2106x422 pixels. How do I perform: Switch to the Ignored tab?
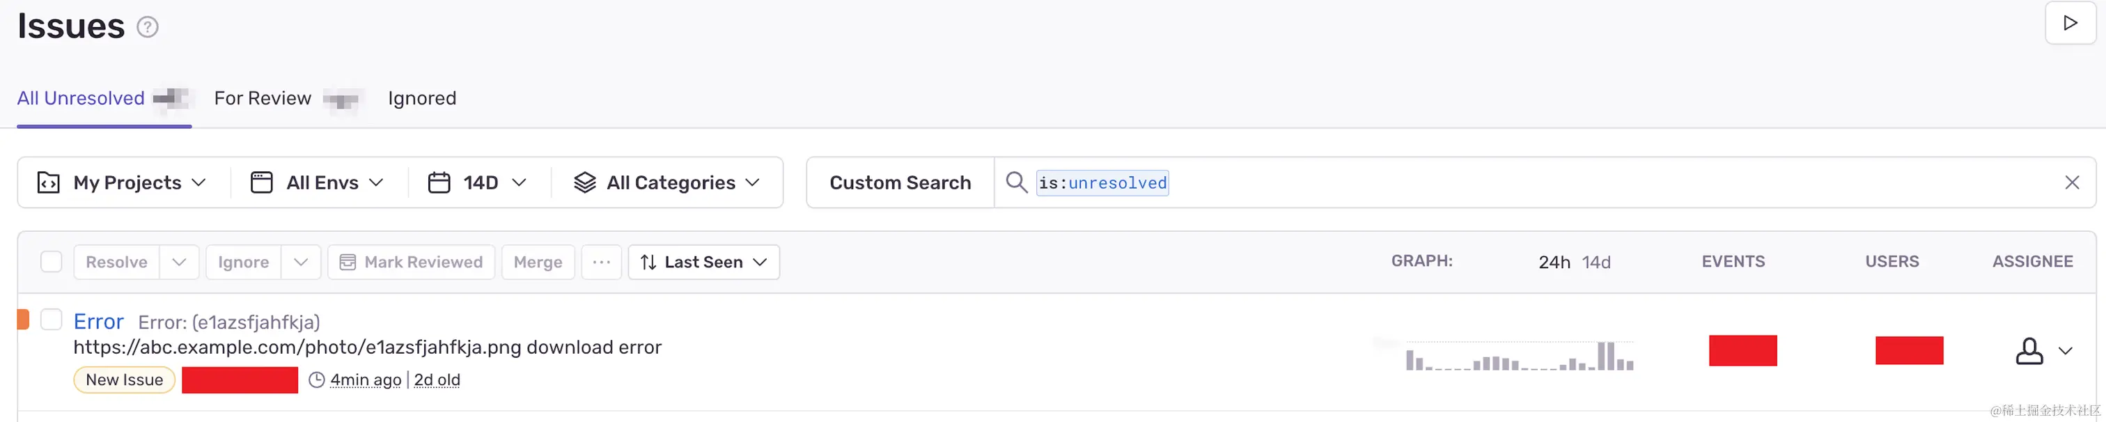click(x=422, y=99)
